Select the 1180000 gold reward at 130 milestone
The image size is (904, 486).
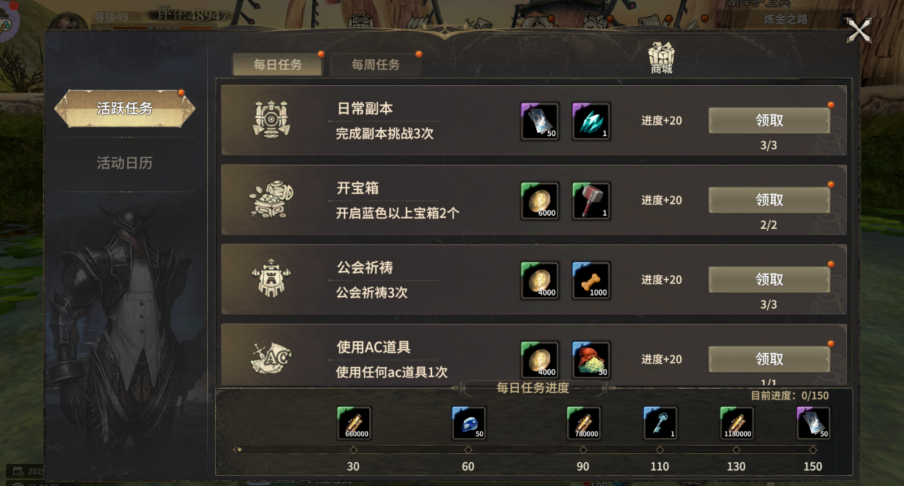point(737,423)
